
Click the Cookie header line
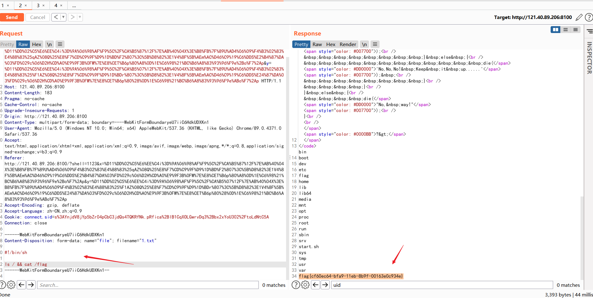pos(136,217)
